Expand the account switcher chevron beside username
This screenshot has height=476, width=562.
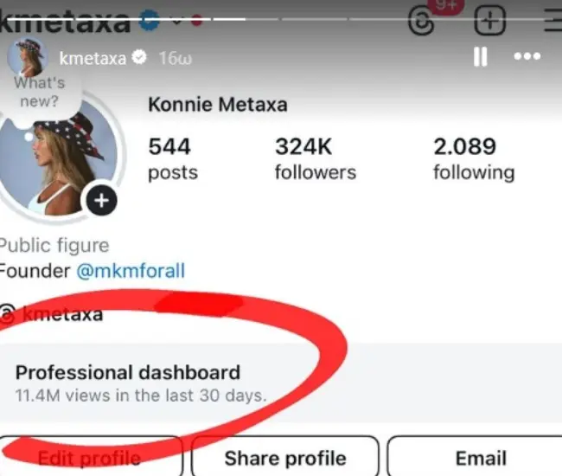[x=176, y=21]
